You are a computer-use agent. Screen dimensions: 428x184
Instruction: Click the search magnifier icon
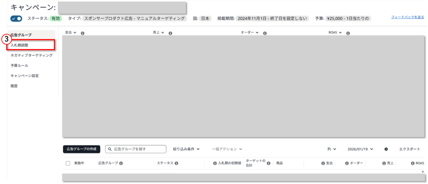[110, 149]
